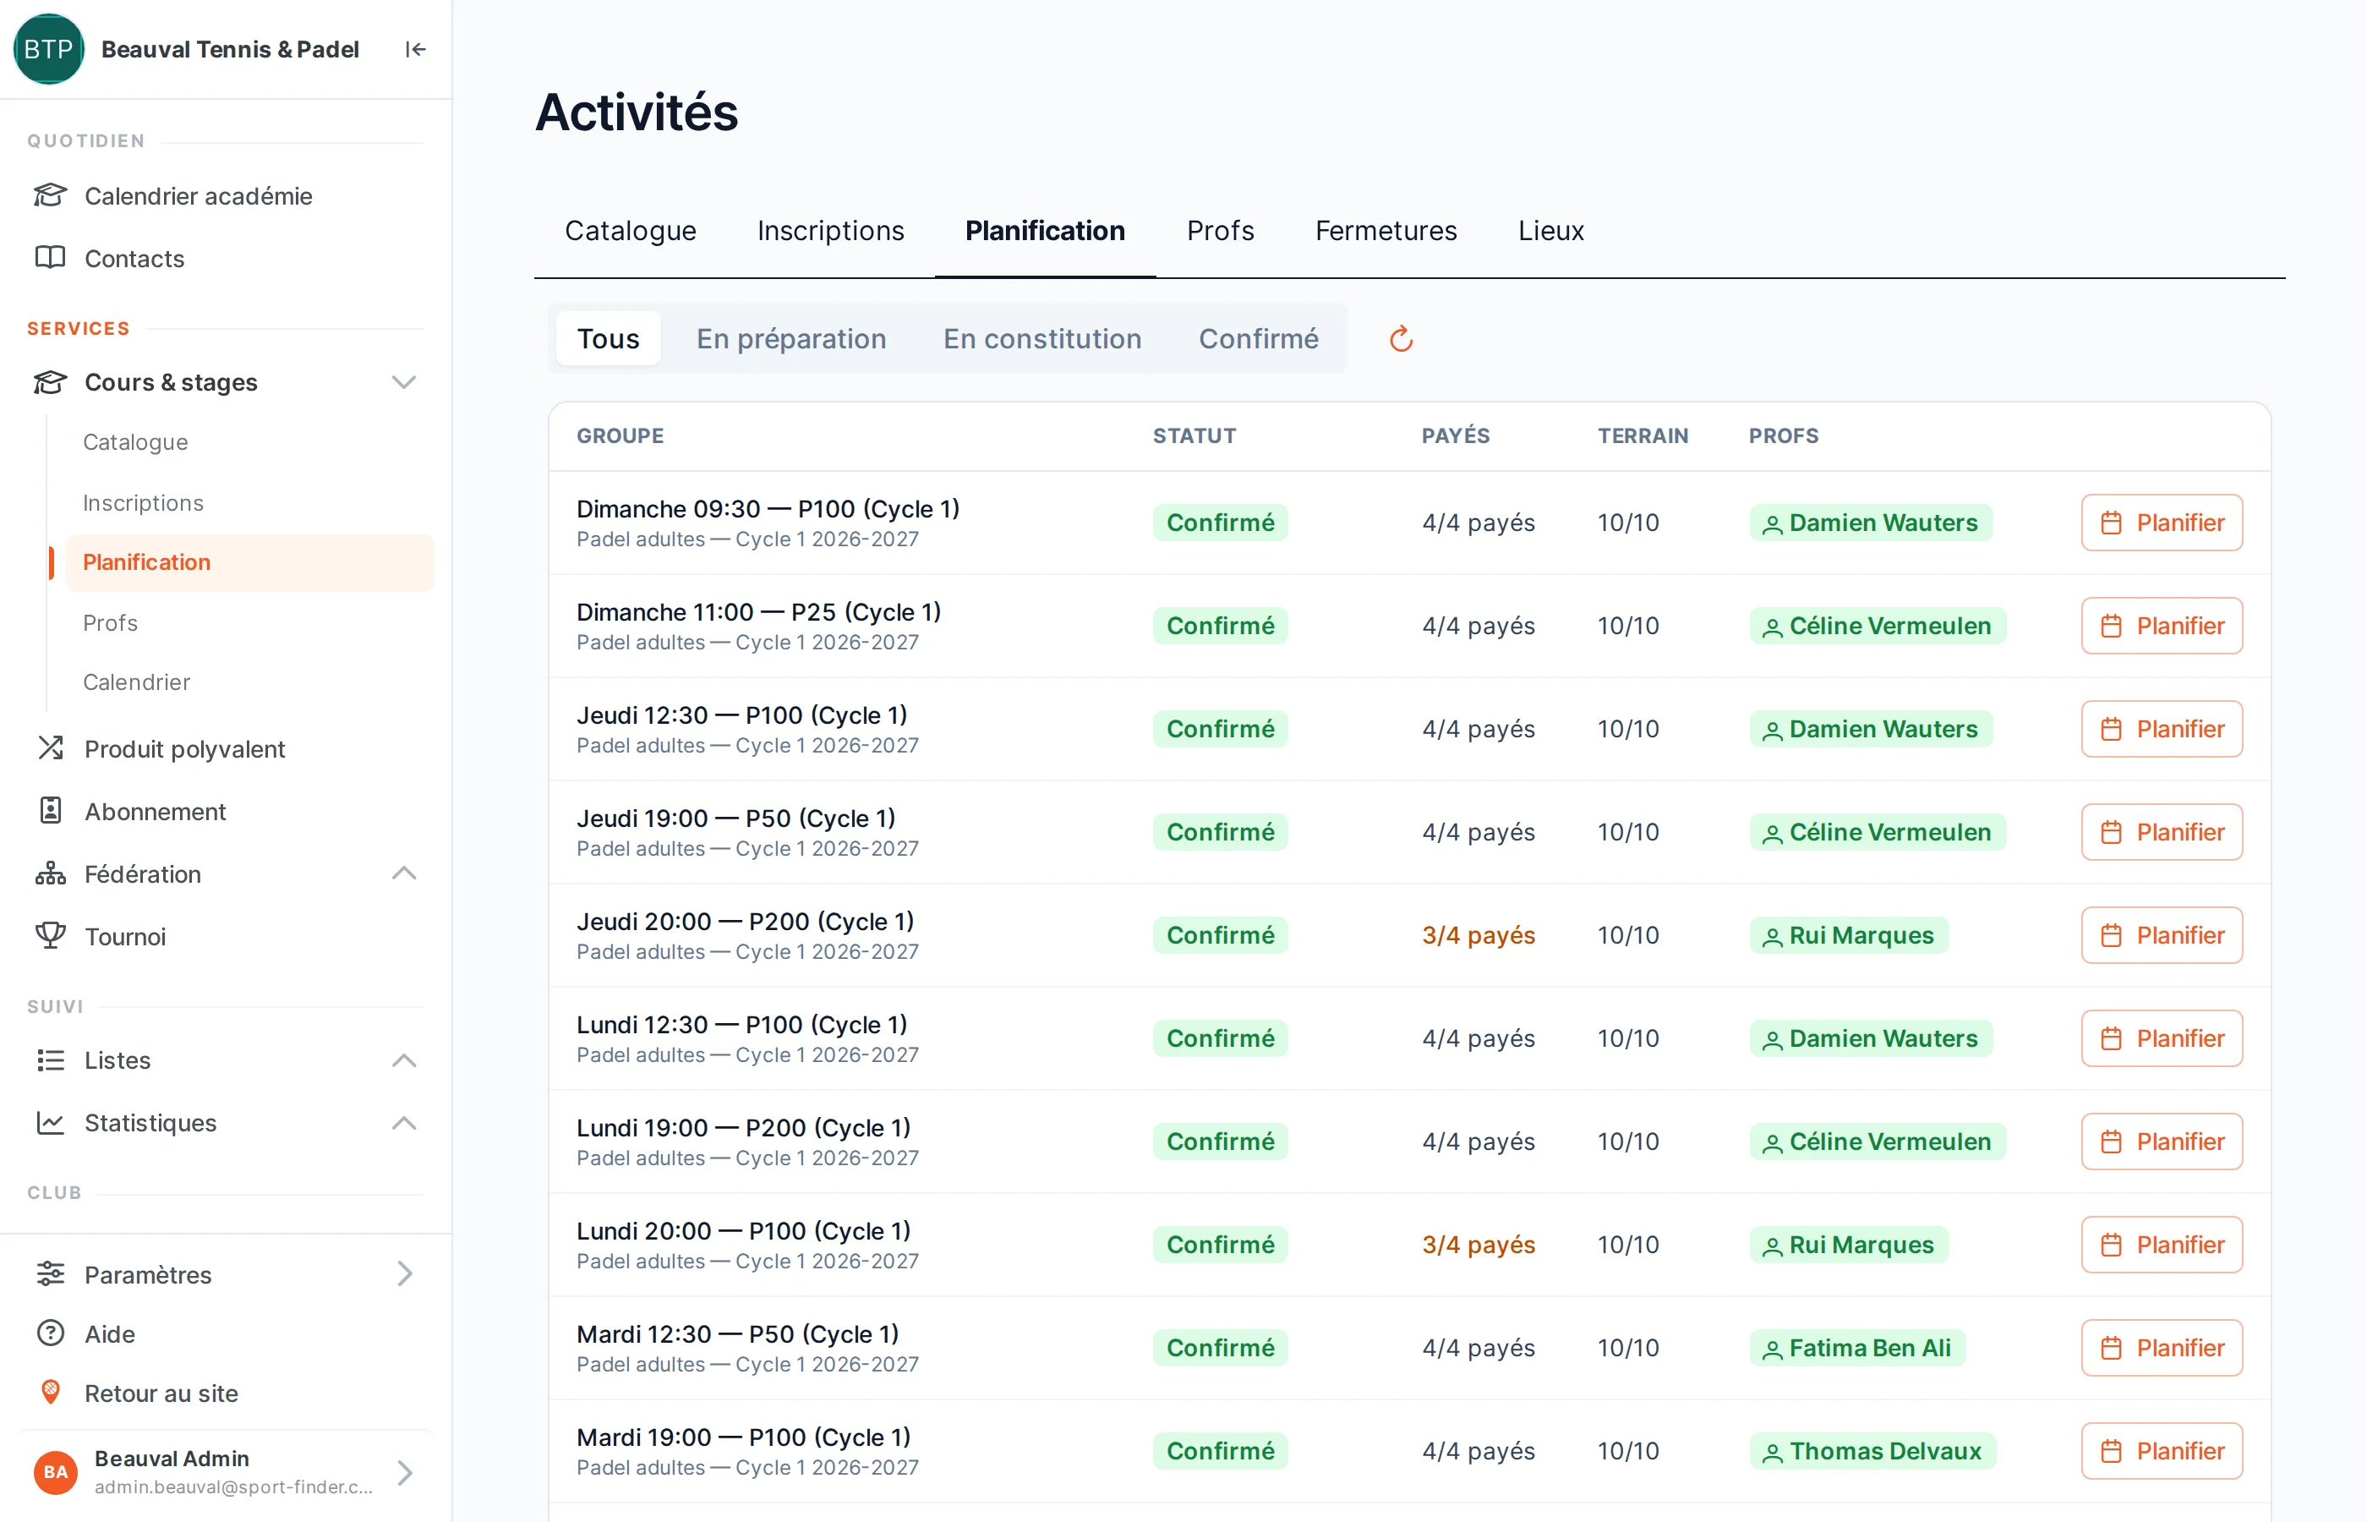Filter by Confirmé status
This screenshot has height=1522, width=2367.
[1259, 339]
